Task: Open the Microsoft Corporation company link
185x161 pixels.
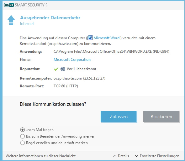Action: pos(72,60)
